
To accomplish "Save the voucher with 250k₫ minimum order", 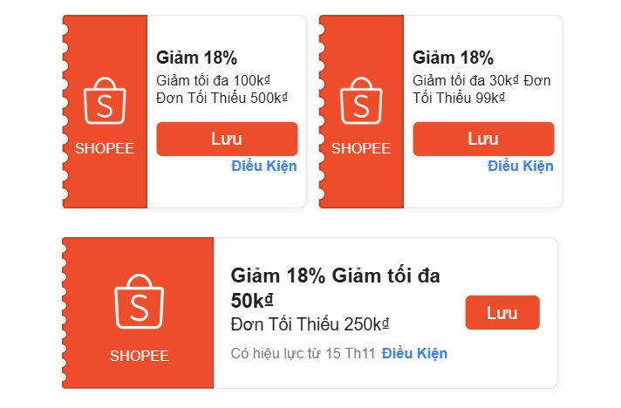I will tap(502, 313).
